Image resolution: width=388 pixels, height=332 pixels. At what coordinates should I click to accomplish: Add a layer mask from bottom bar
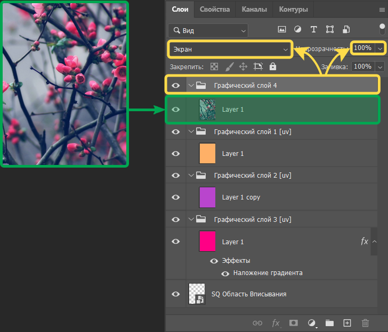tap(293, 322)
